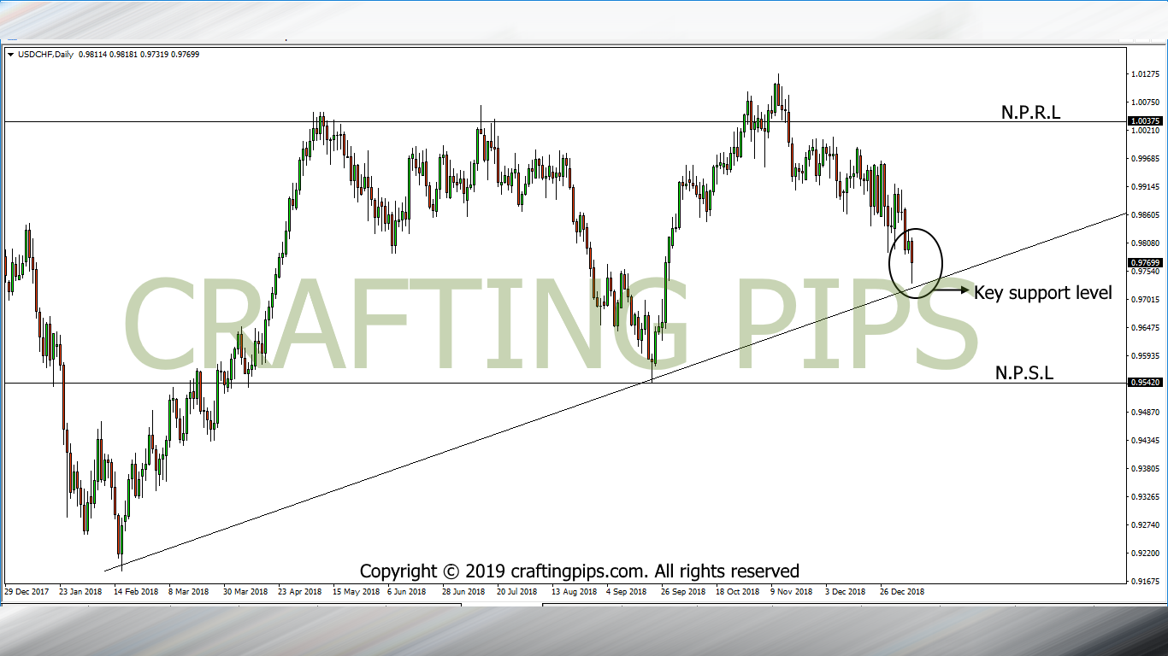Click the 18 Oct 2018 date label

[738, 591]
